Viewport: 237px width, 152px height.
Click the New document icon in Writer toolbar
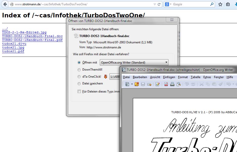127,84
